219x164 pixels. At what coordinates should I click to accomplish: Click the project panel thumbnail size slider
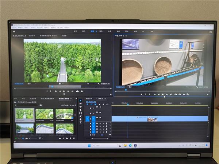tap(33, 138)
